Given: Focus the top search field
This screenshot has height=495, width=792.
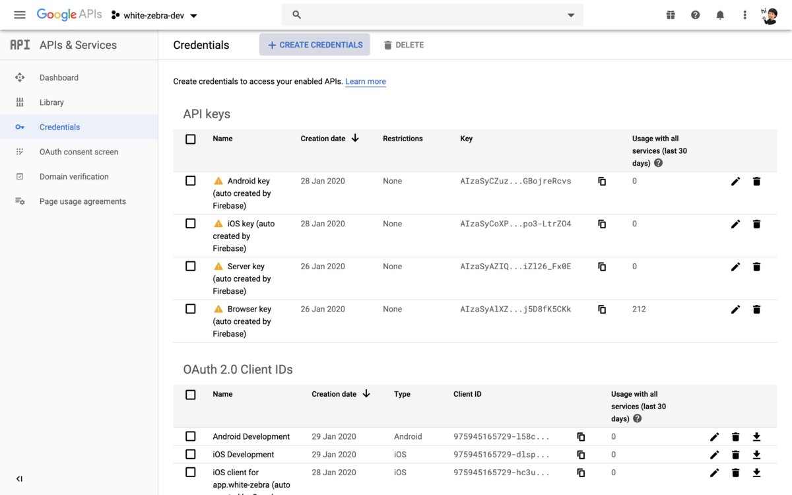Looking at the screenshot, I should (432, 15).
